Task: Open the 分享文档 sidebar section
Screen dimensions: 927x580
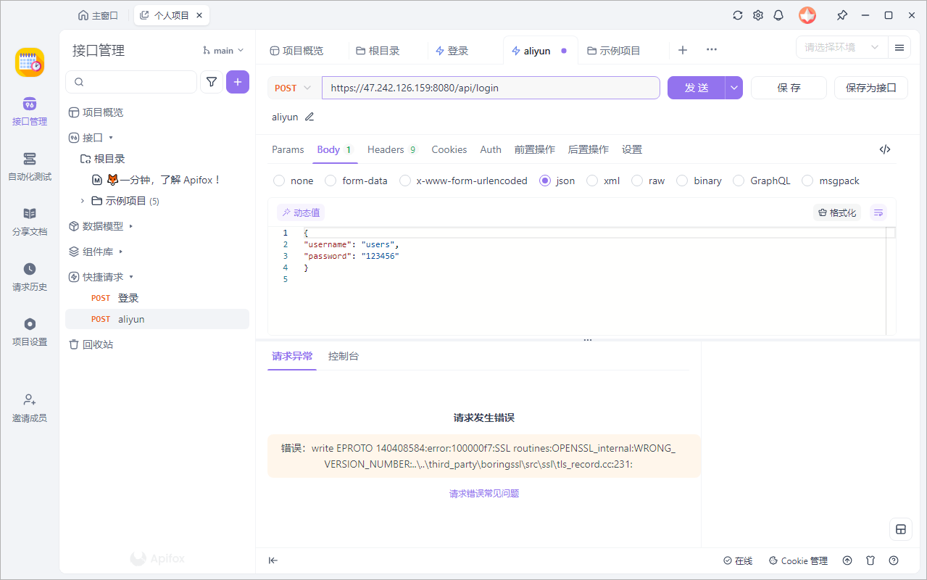Action: click(30, 222)
